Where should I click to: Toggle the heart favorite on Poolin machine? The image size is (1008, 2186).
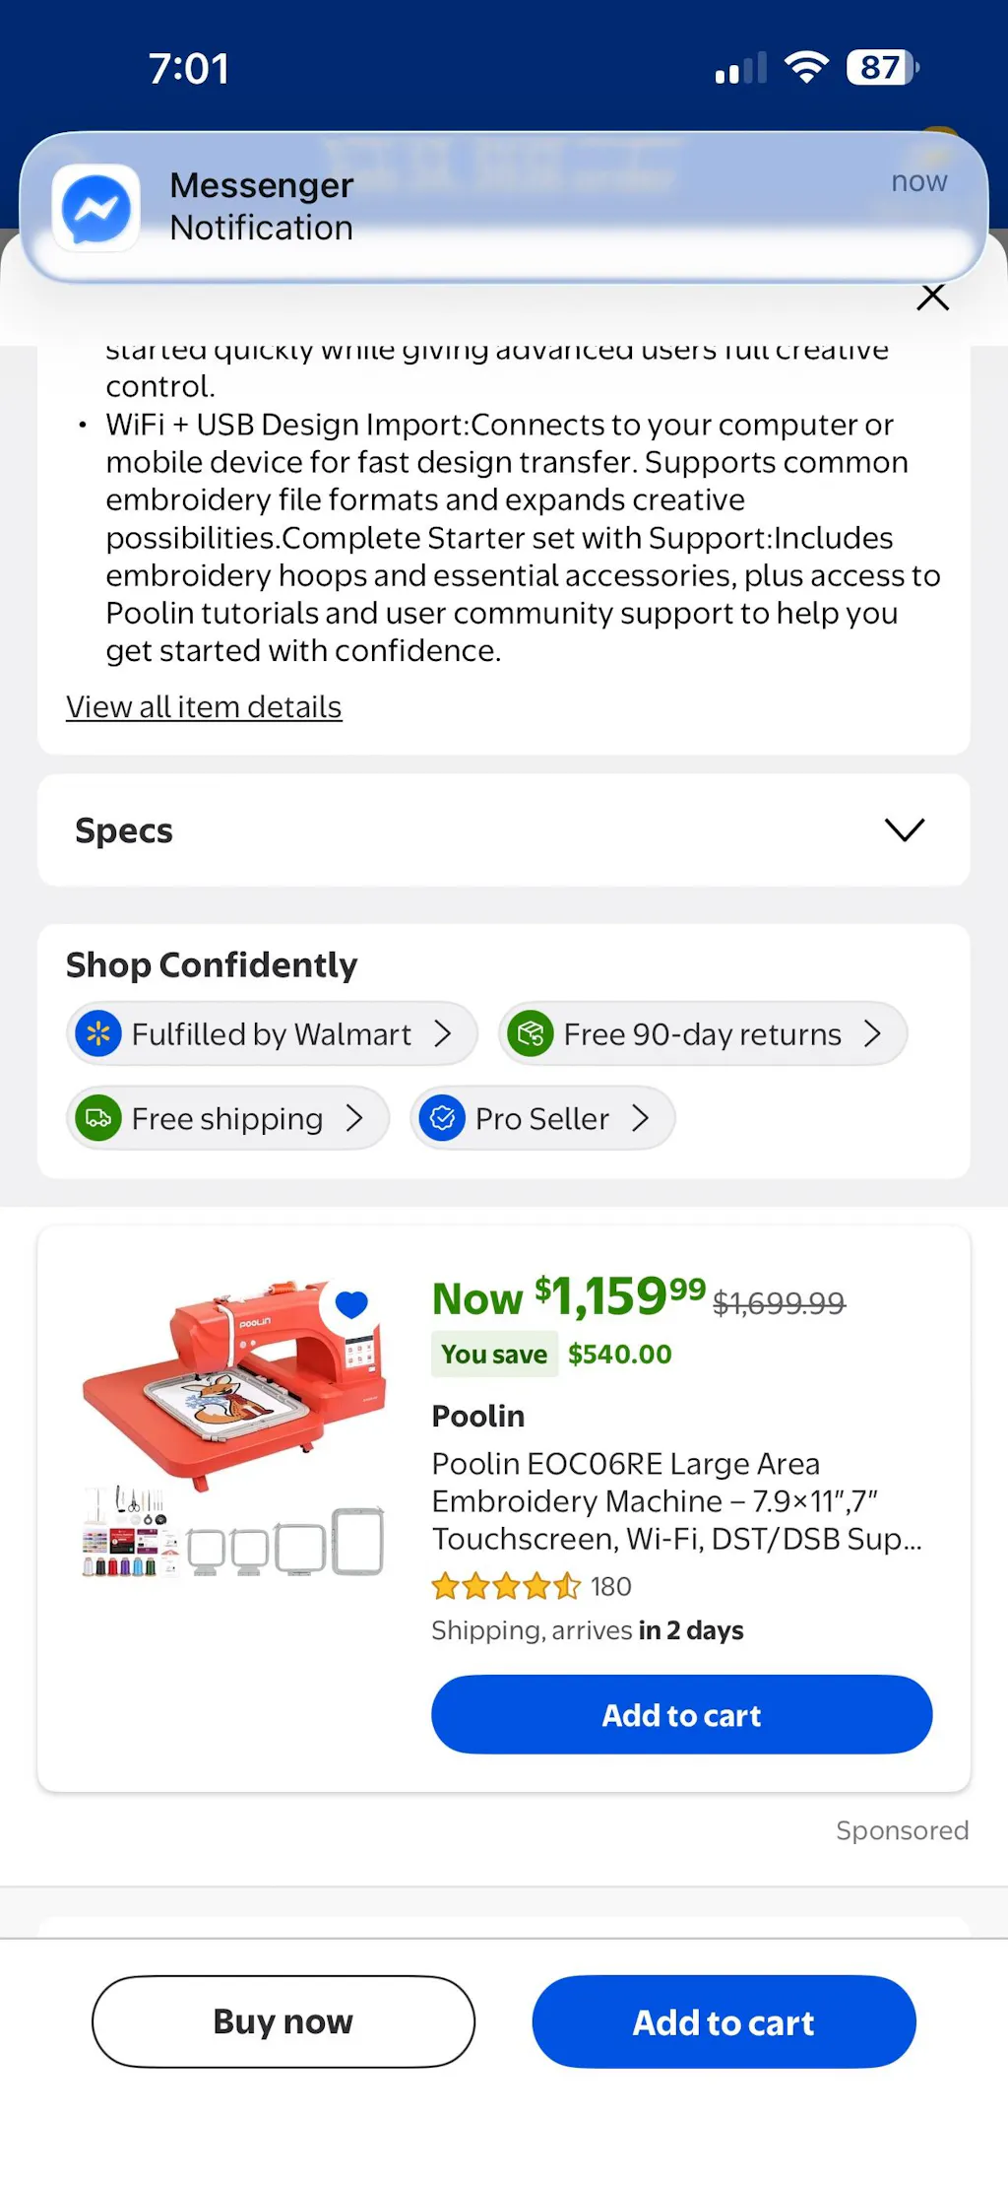tap(351, 1304)
